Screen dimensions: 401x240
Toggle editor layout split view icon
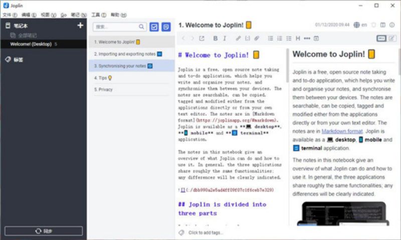coord(383,25)
